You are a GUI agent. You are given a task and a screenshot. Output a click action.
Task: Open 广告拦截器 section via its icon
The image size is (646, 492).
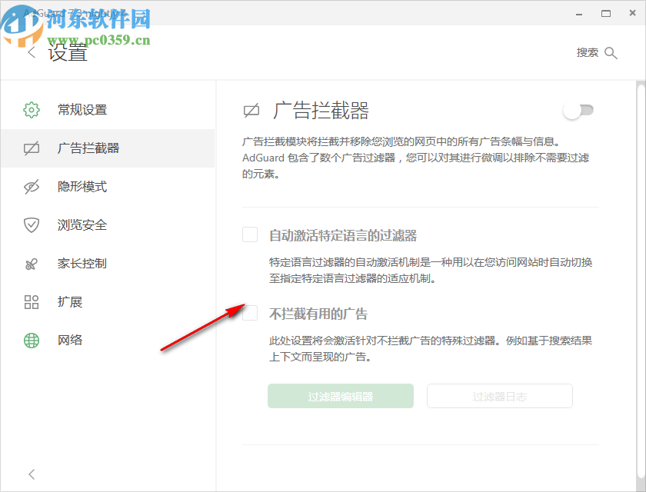tap(31, 148)
